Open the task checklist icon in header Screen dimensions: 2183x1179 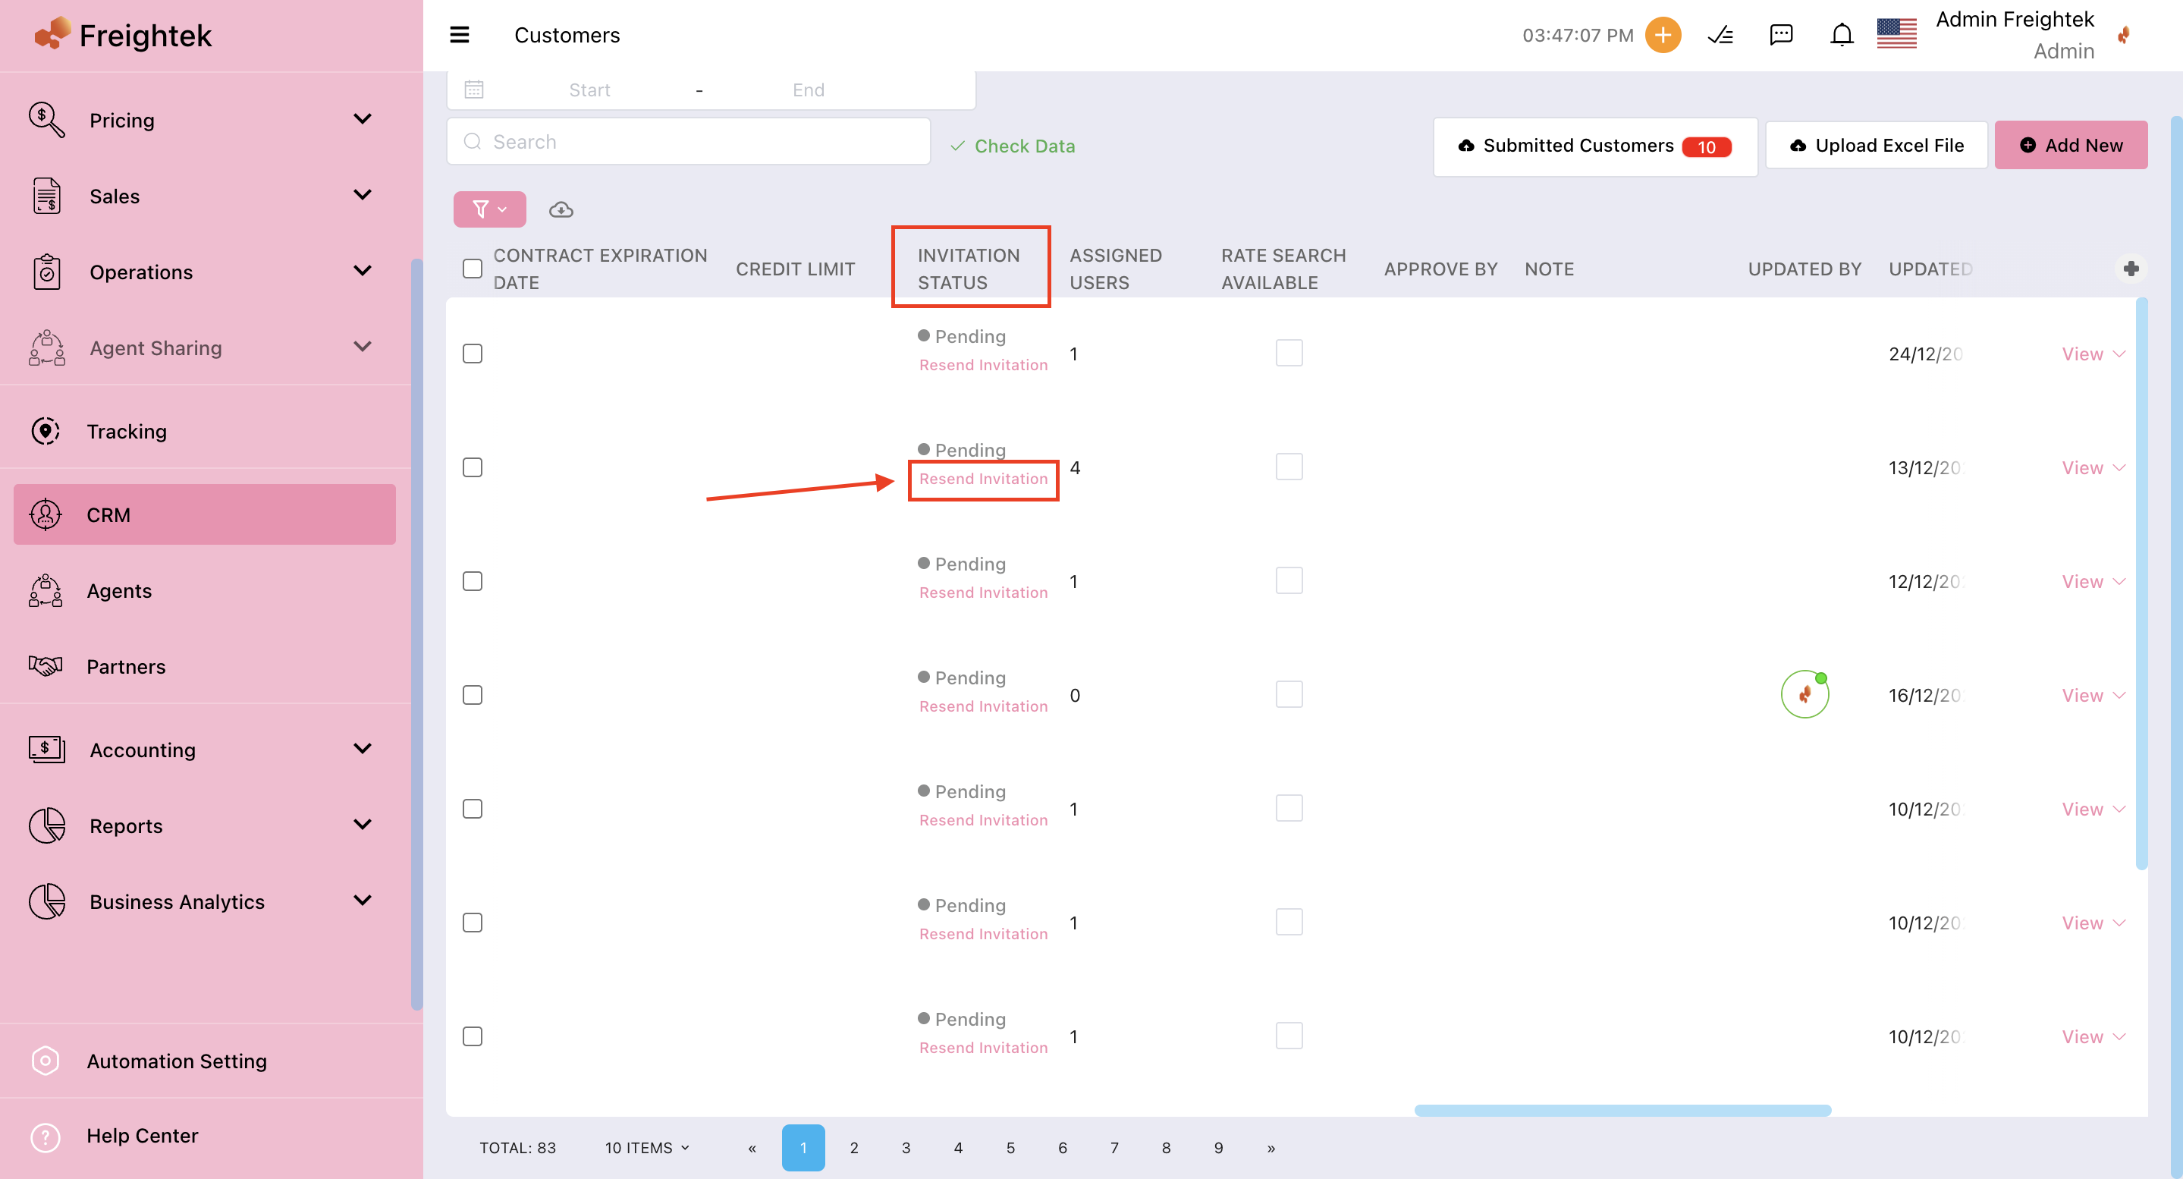(1720, 35)
